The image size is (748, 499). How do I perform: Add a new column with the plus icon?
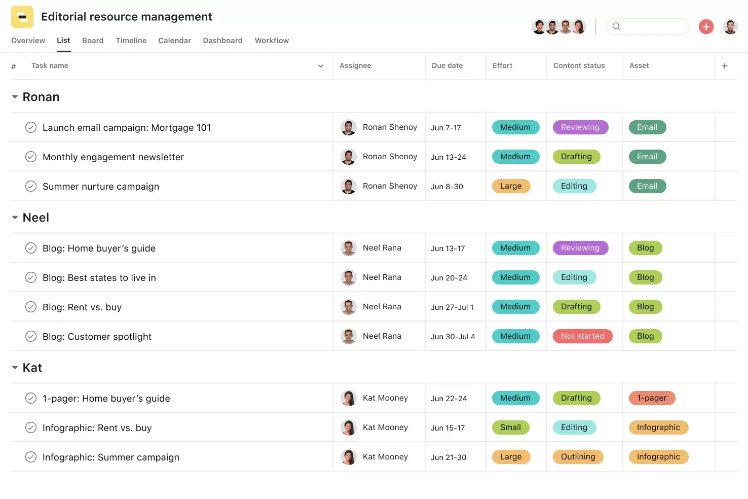click(725, 65)
